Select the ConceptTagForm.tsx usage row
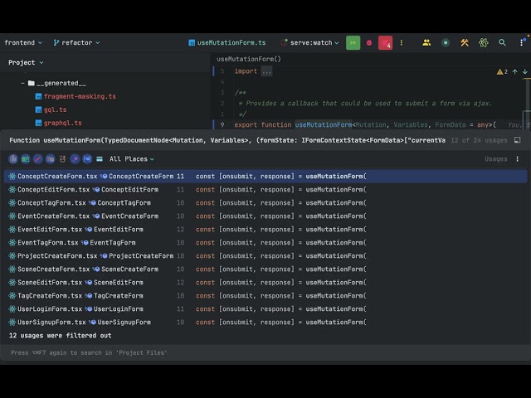Image resolution: width=531 pixels, height=398 pixels. (265, 202)
